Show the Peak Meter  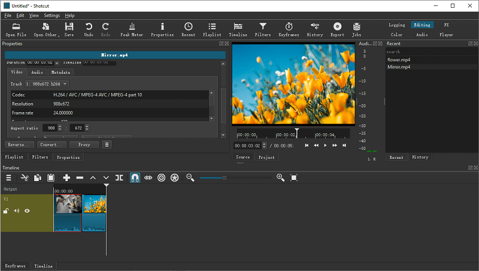[x=132, y=29]
